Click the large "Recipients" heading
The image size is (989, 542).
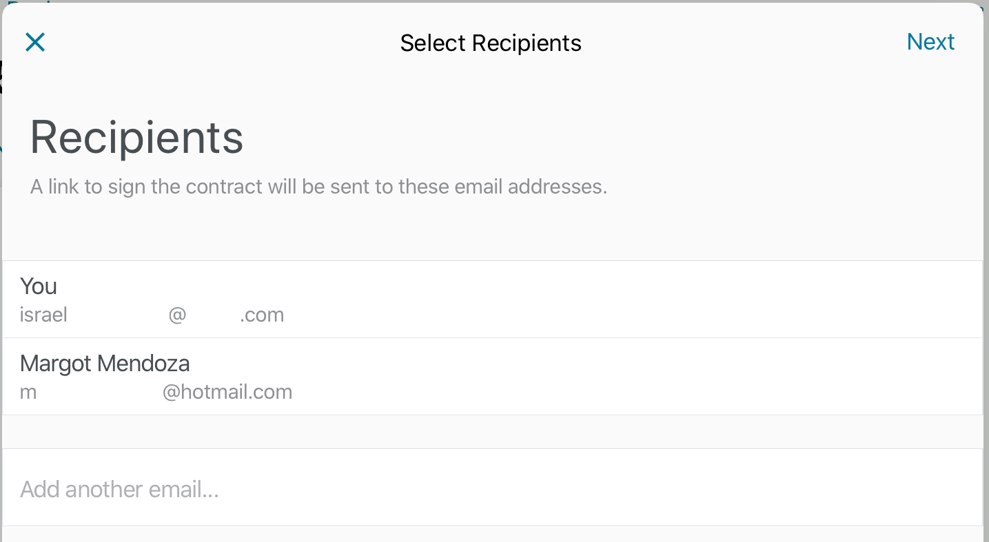pyautogui.click(x=136, y=137)
